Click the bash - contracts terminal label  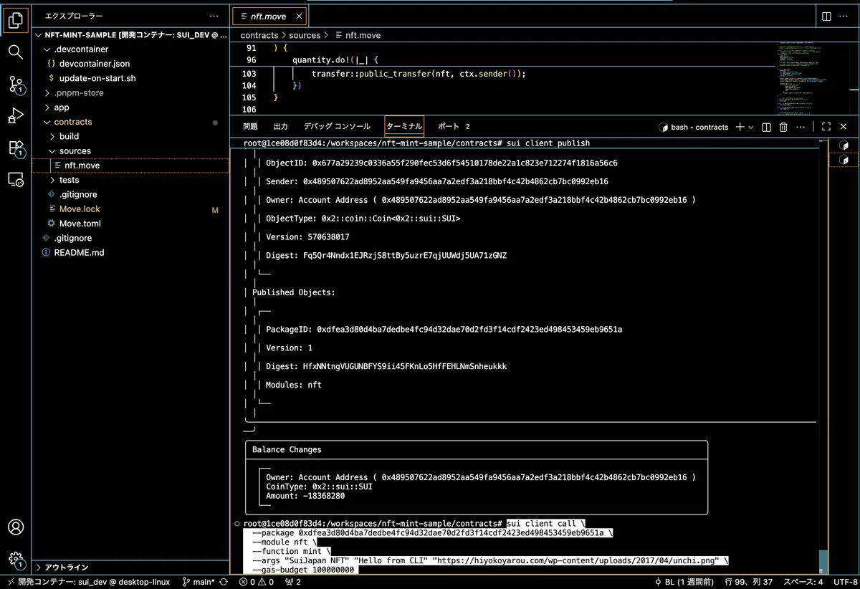pyautogui.click(x=693, y=127)
